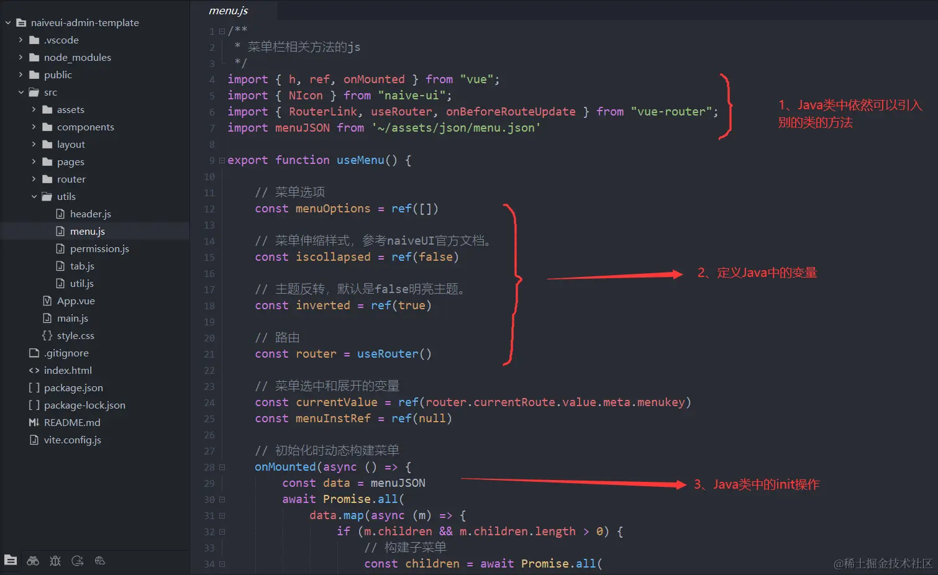This screenshot has height=575, width=938.
Task: Expand the layout folder chevron
Action: 34,144
